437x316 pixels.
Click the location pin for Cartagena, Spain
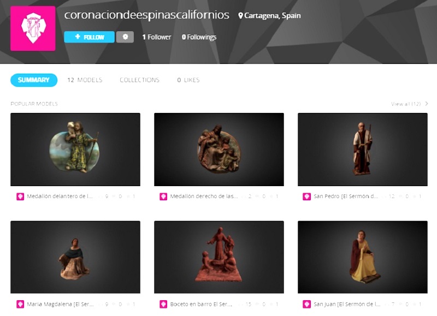coord(240,16)
